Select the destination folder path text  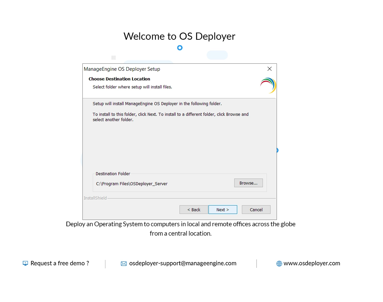pyautogui.click(x=131, y=184)
